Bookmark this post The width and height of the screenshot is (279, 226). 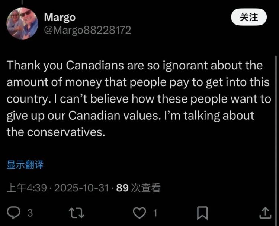pyautogui.click(x=202, y=213)
